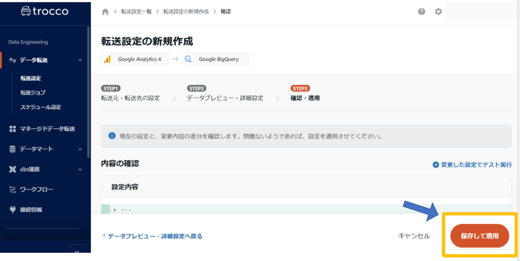Click play icon for 変更した設定でテスト実行
Viewport: 520px width, 261px height.
coord(435,165)
